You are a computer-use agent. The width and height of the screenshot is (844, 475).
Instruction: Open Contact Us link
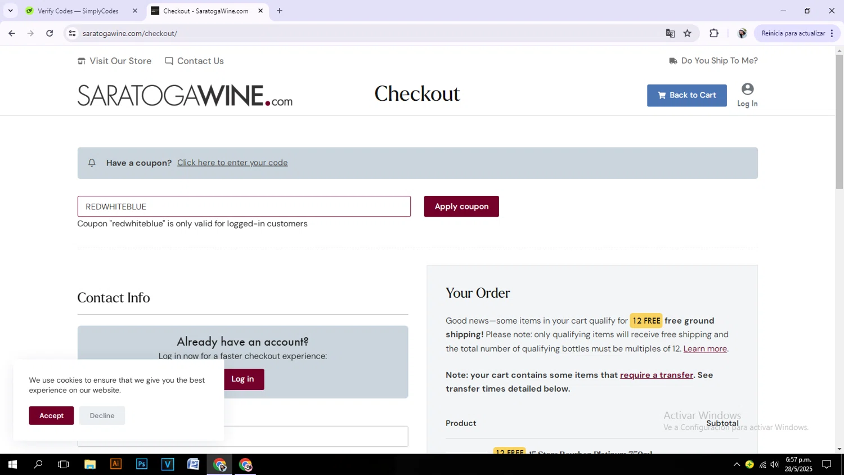pyautogui.click(x=194, y=61)
